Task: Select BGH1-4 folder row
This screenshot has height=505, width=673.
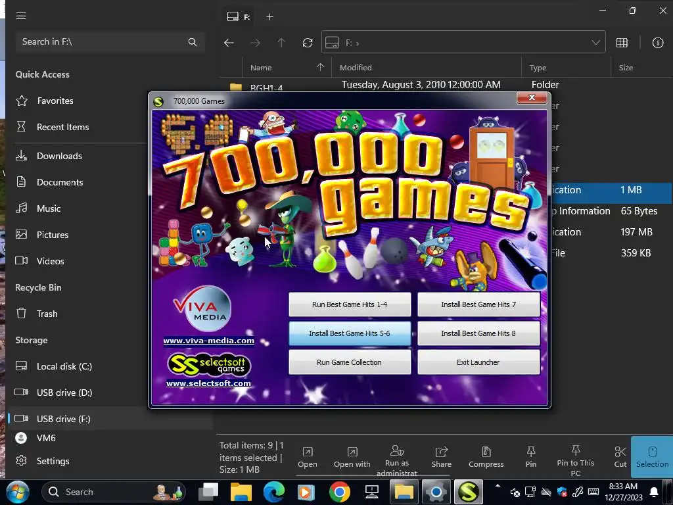Action: (446, 85)
